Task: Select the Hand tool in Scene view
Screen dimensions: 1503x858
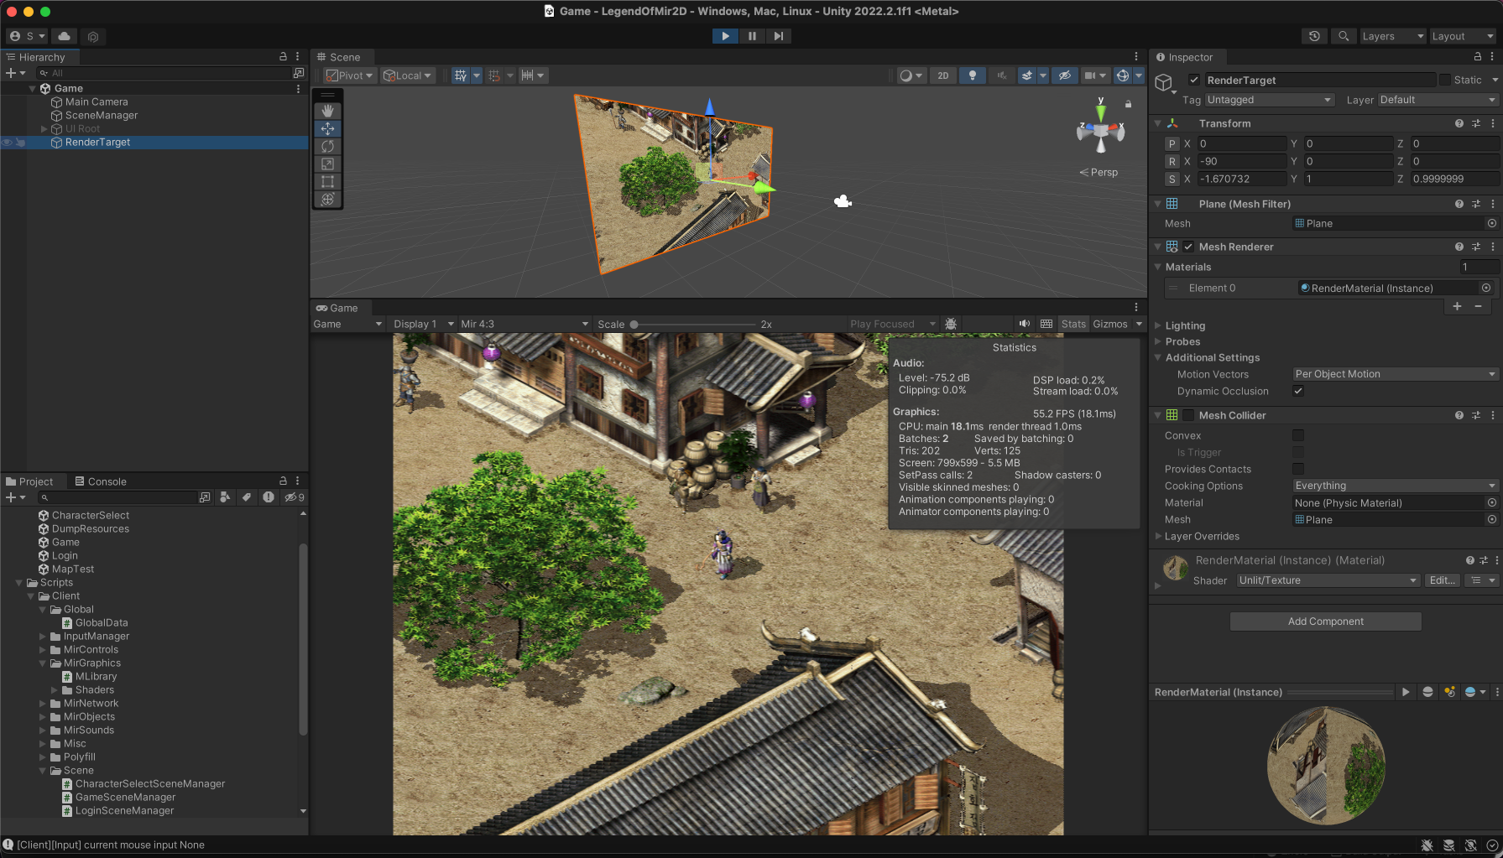Action: 327,110
